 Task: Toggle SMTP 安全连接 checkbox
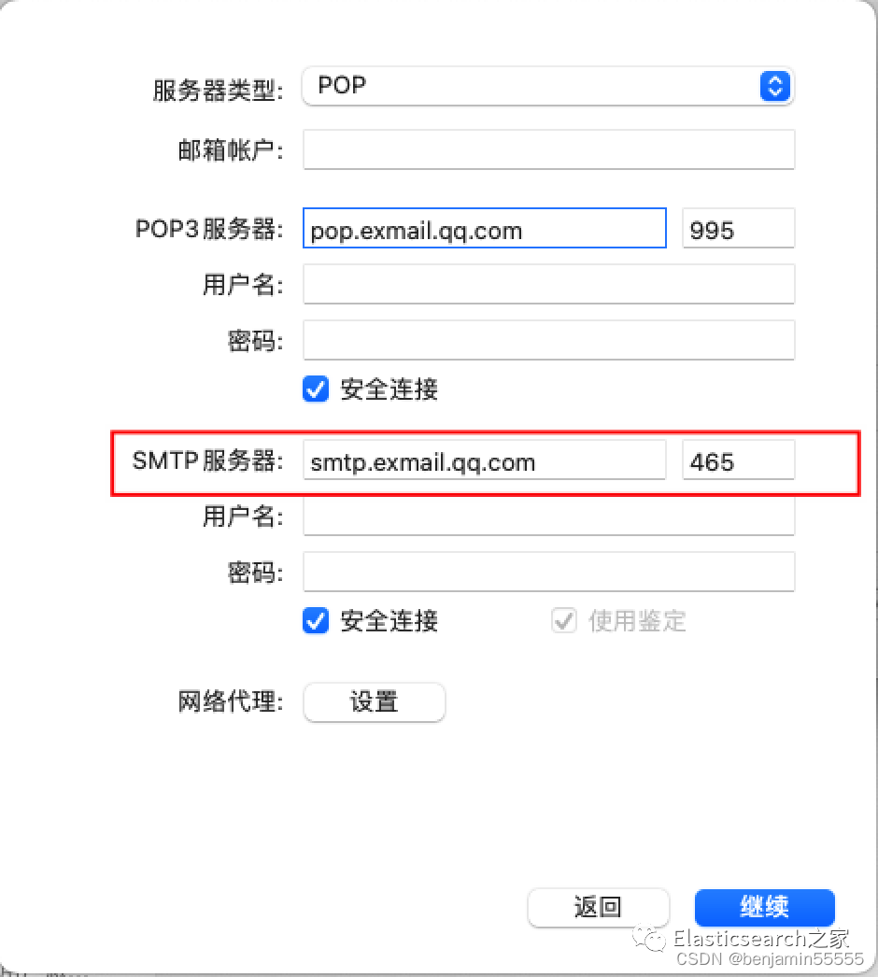[x=316, y=620]
